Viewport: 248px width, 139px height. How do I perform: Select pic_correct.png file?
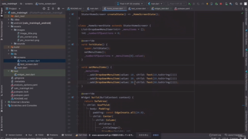point(28,37)
